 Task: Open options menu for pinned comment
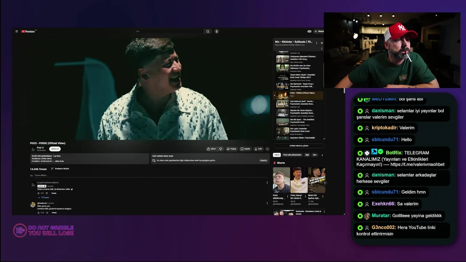pos(267,183)
